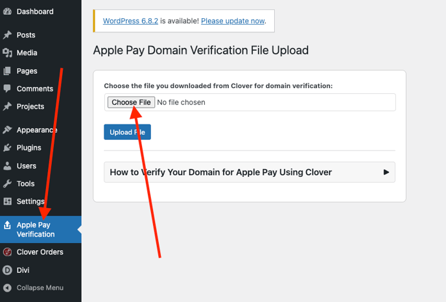Click the Pages icon in sidebar
This screenshot has height=302, width=446.
(x=7, y=71)
